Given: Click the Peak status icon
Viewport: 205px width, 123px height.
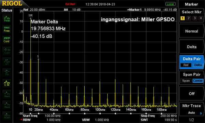Looking at the screenshot, I should pyautogui.click(x=7, y=19).
